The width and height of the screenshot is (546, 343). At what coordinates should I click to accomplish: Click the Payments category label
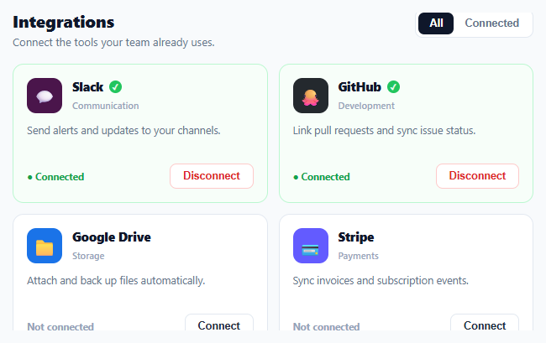pos(359,256)
